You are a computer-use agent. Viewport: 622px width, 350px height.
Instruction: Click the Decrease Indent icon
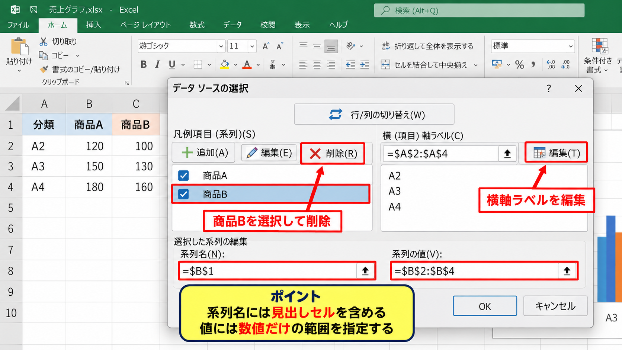(350, 65)
